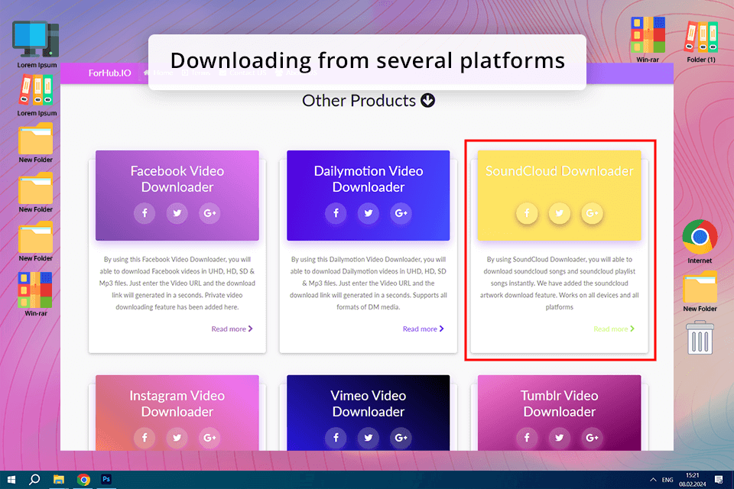Screen dimensions: 734x489
Task: Click Google+ icon on Tumblr Video Downloader card
Action: click(x=592, y=438)
